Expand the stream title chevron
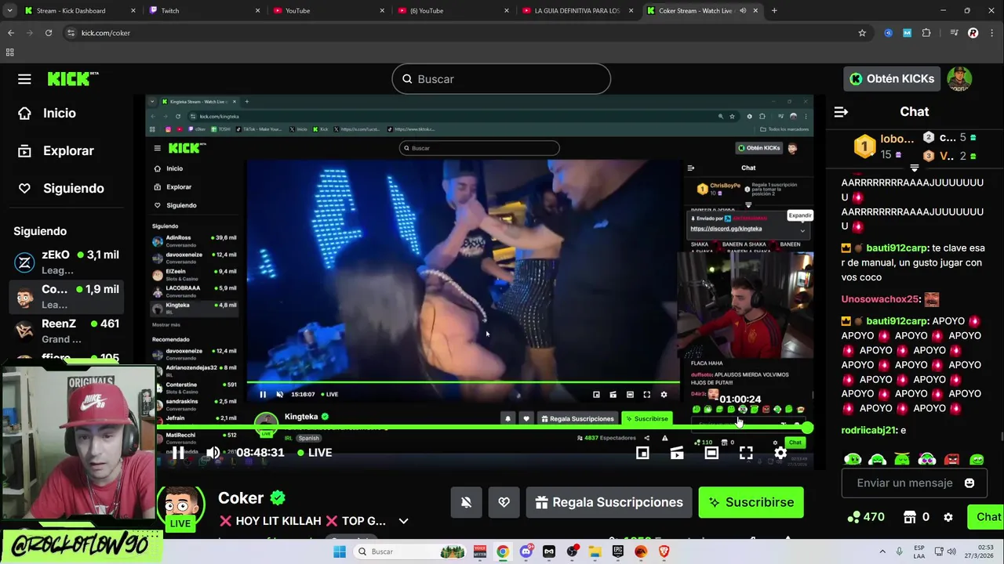The height and width of the screenshot is (564, 1004). 403,521
